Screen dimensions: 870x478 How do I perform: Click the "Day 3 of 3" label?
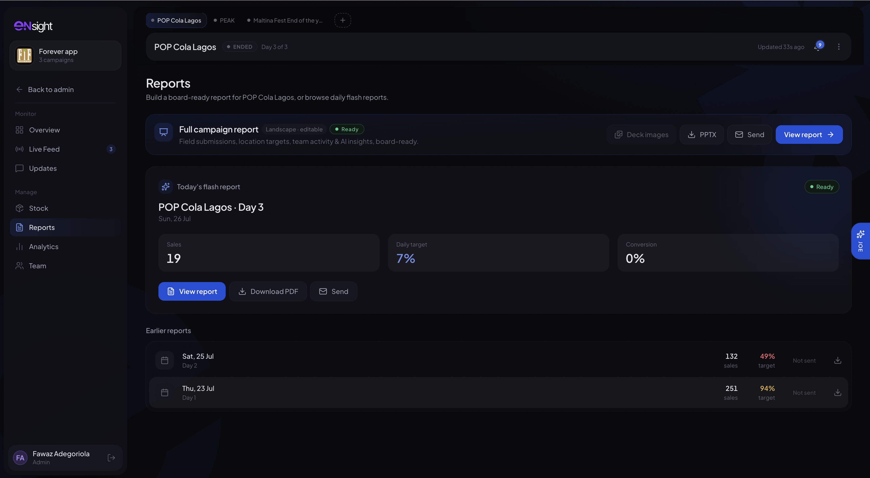pyautogui.click(x=274, y=47)
